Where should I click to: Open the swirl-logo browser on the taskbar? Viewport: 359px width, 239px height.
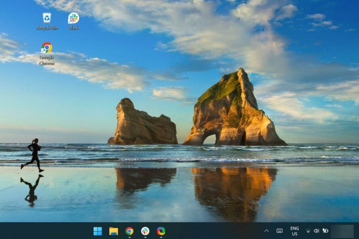click(161, 231)
